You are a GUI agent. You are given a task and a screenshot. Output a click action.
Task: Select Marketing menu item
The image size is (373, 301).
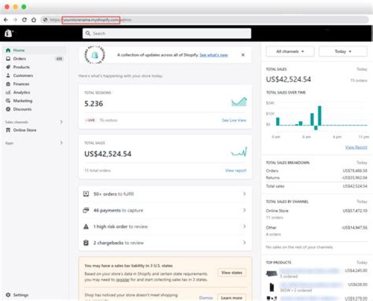click(22, 101)
